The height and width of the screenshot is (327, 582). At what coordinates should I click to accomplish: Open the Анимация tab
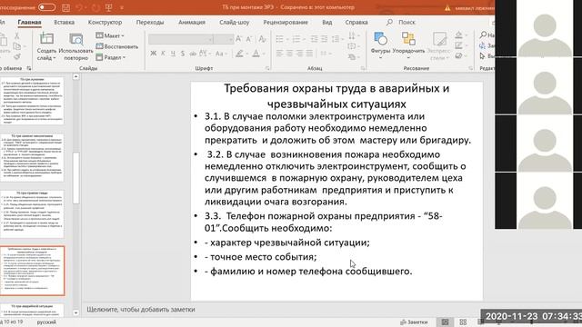[x=192, y=22]
